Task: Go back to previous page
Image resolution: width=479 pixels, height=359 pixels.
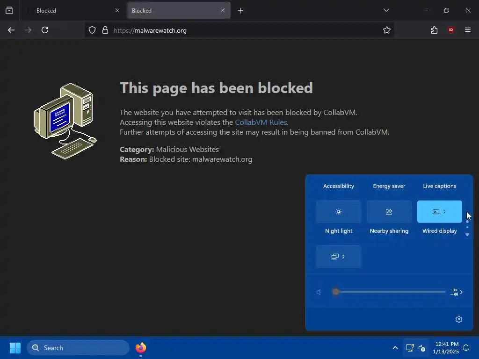Action: click(11, 30)
